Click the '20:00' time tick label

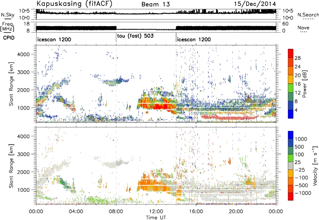236,212
